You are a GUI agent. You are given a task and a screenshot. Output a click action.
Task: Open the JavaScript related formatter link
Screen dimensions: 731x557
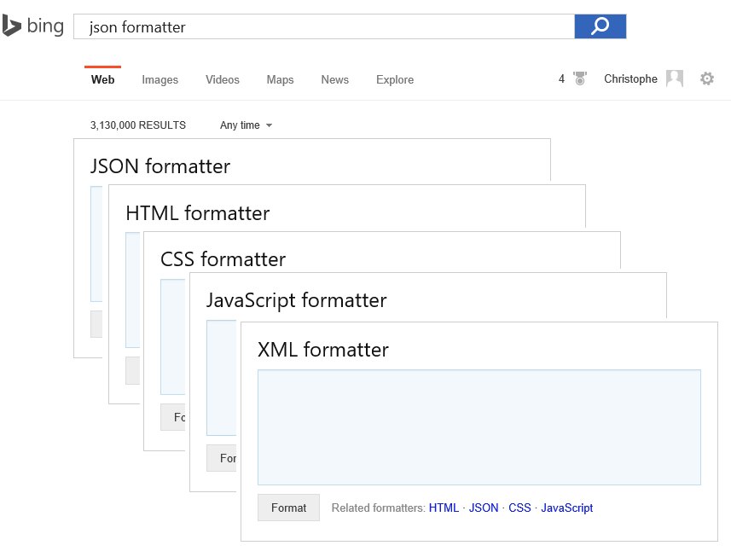567,508
